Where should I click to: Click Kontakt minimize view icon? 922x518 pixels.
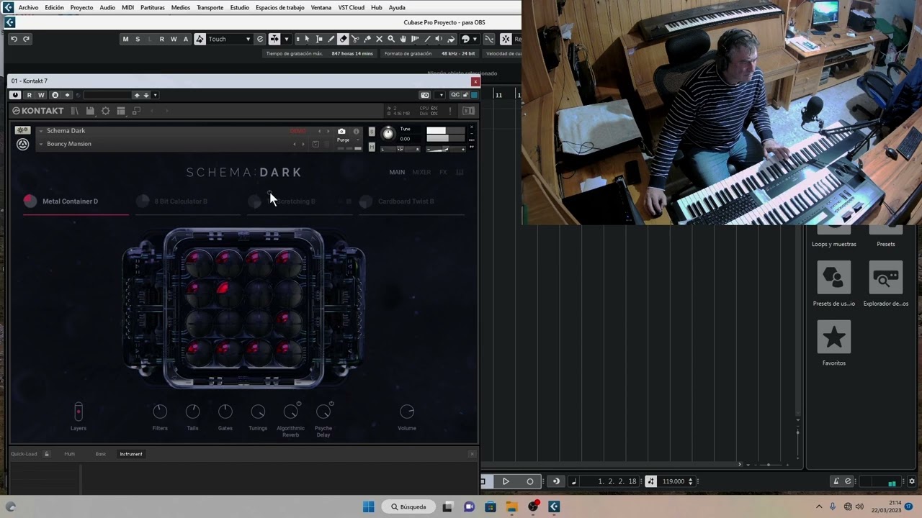click(x=136, y=111)
